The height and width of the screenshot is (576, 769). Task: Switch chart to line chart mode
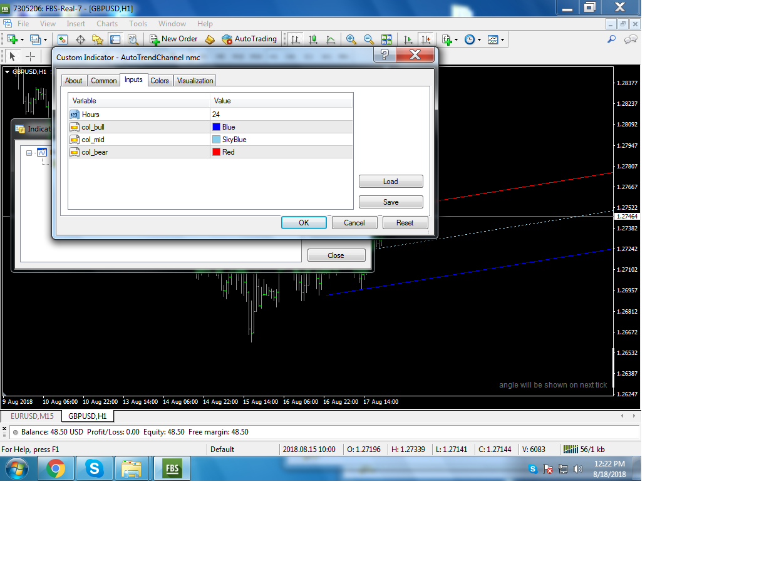click(331, 39)
